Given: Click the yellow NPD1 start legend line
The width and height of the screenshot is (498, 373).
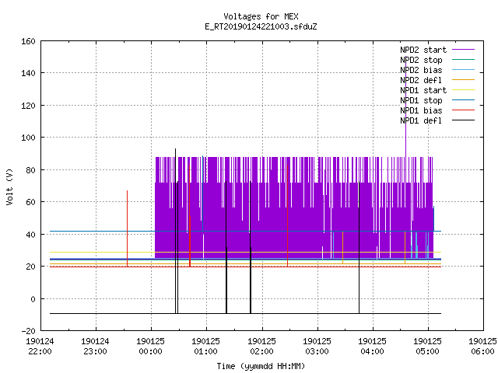Looking at the screenshot, I should coord(464,90).
